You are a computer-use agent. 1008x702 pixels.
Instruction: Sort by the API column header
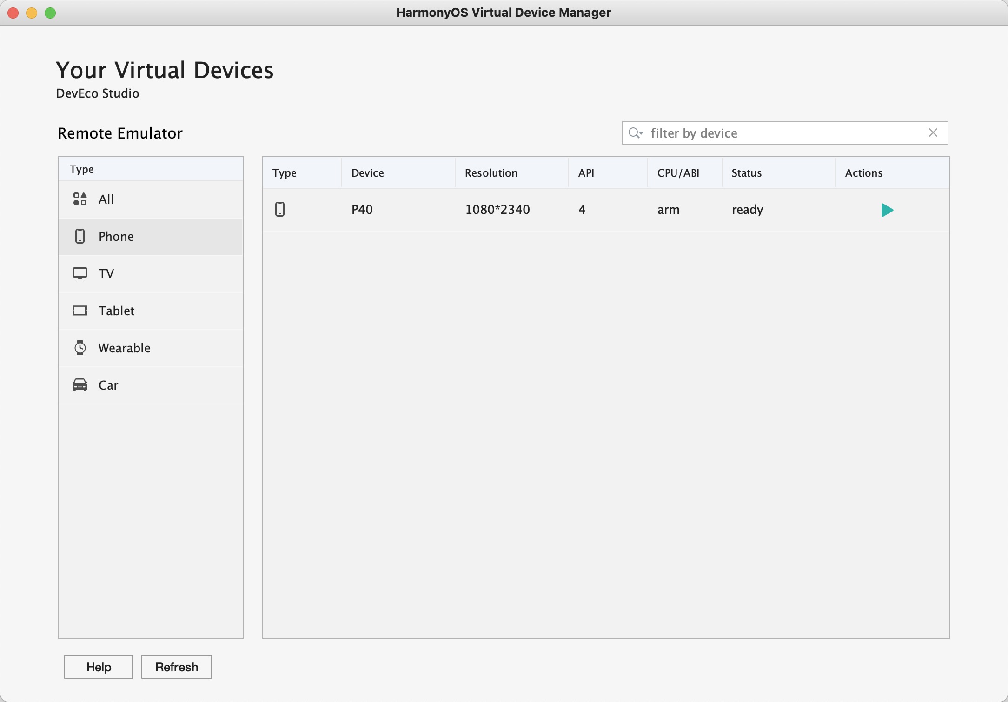[608, 173]
